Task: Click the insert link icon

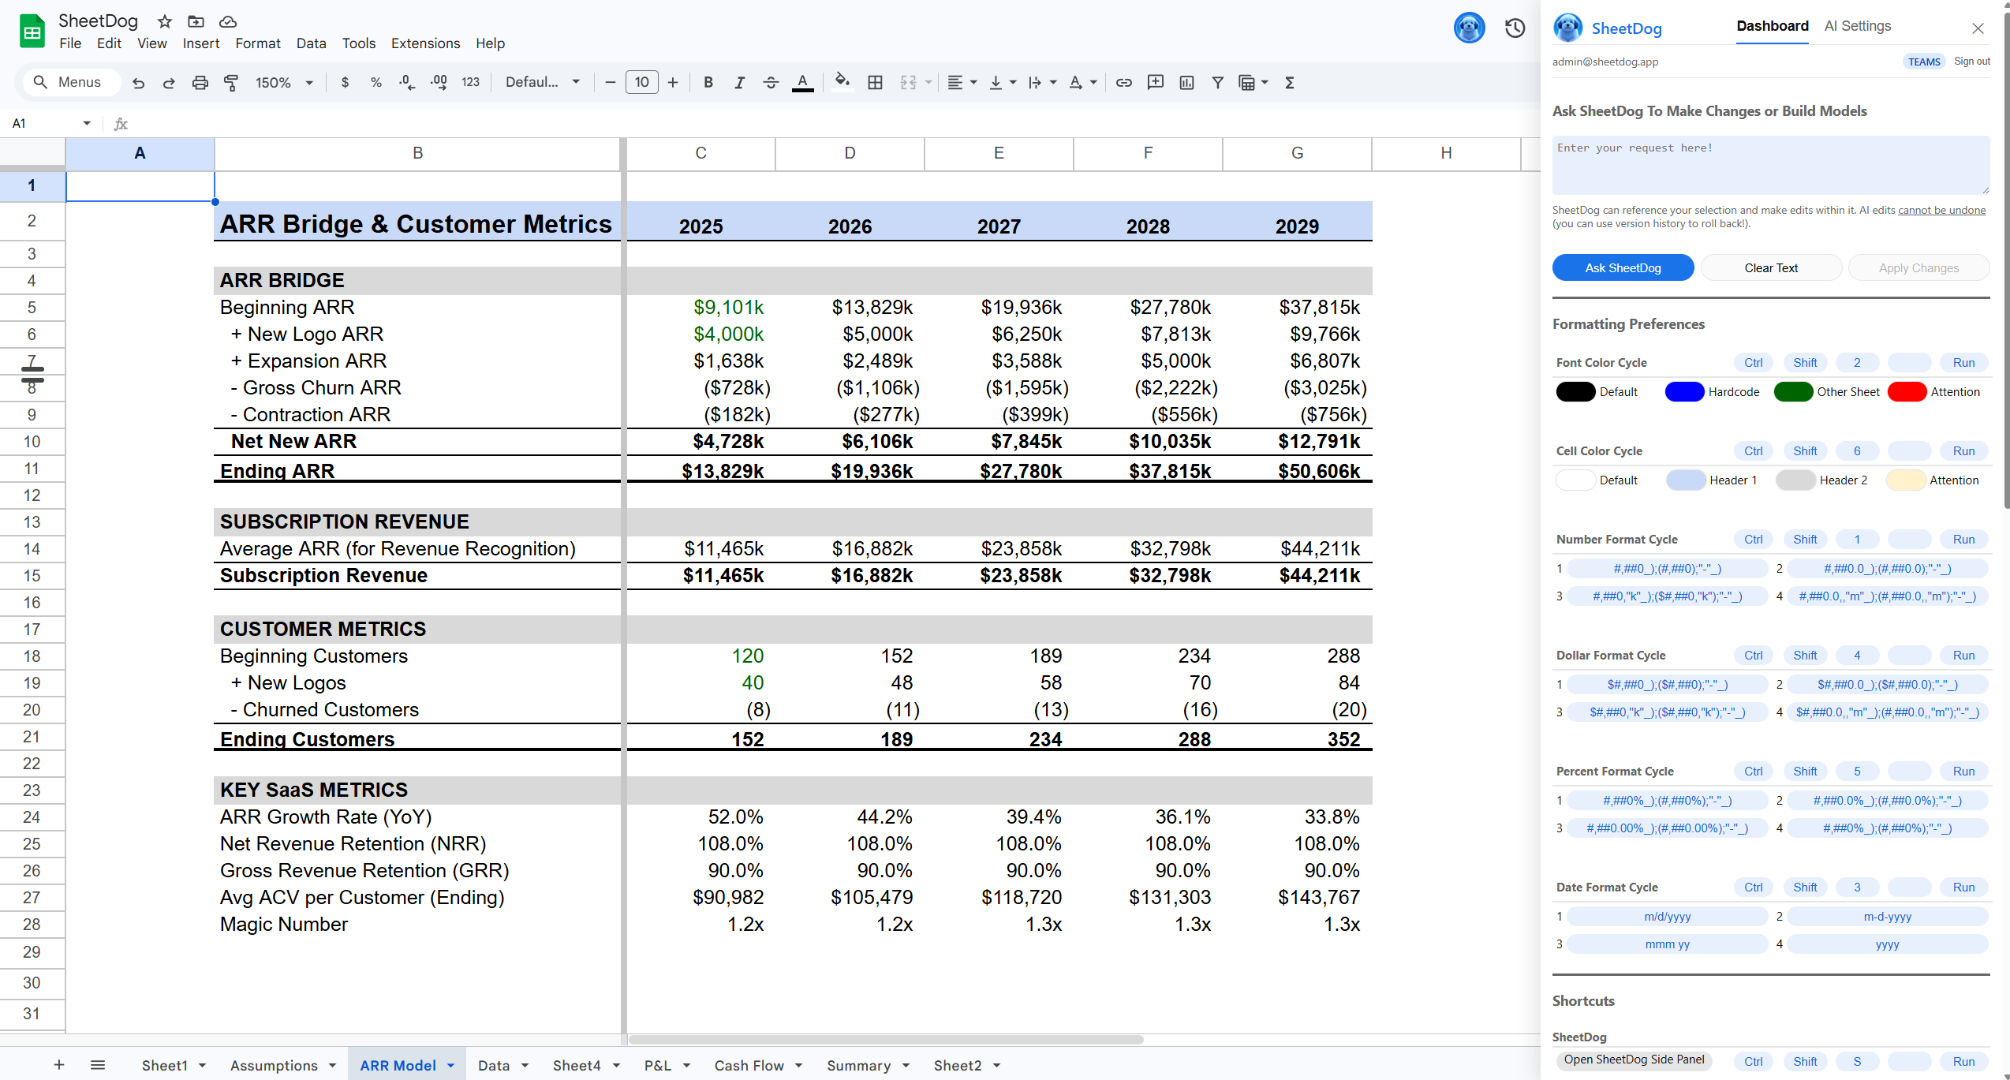Action: 1123,82
